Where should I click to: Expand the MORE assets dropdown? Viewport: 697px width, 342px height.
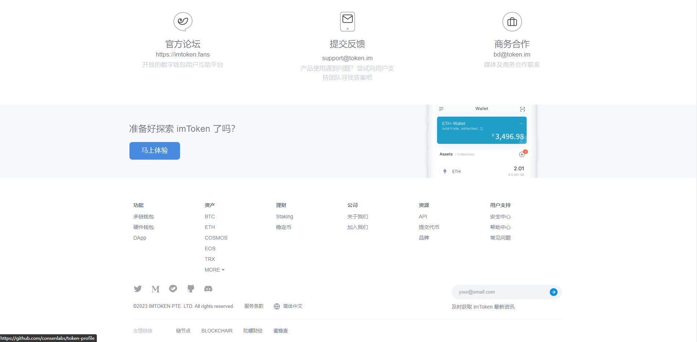point(214,270)
